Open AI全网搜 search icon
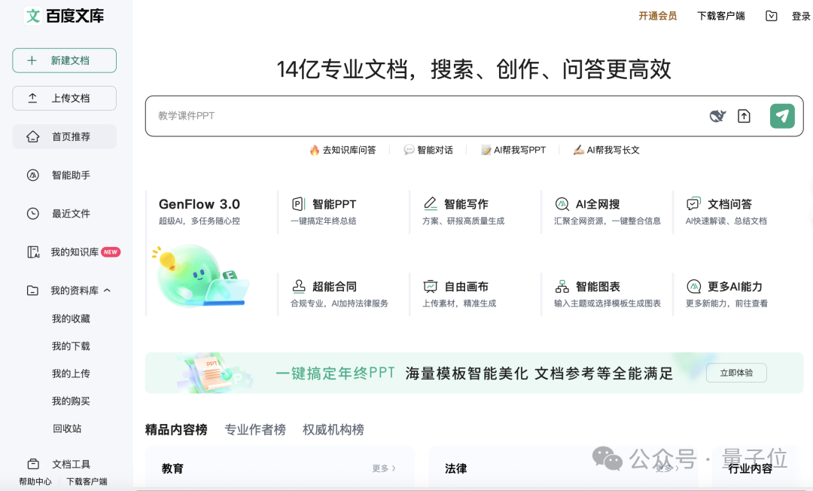Image resolution: width=813 pixels, height=491 pixels. click(562, 204)
